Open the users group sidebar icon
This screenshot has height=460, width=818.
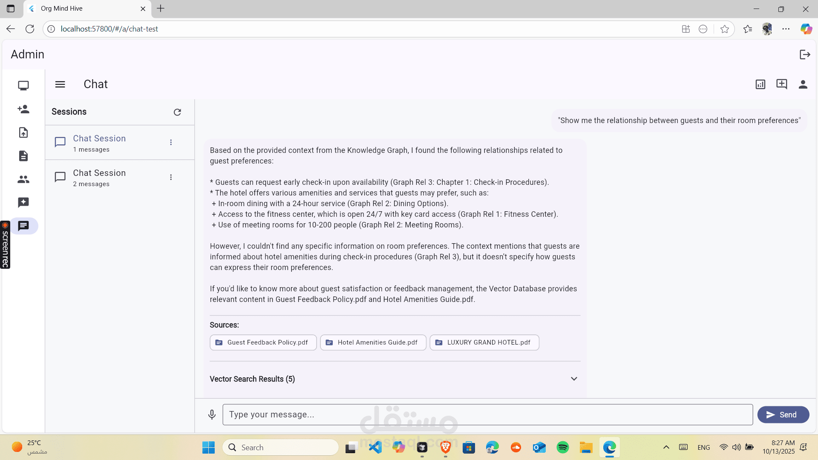pyautogui.click(x=23, y=179)
